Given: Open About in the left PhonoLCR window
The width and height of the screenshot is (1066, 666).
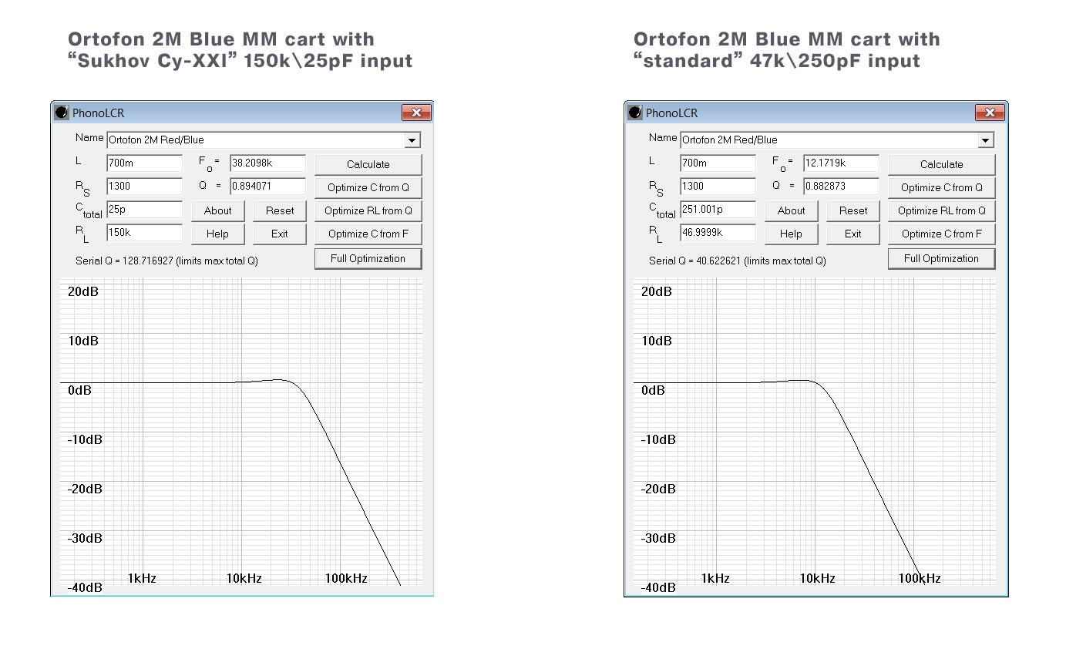Looking at the screenshot, I should (x=218, y=210).
